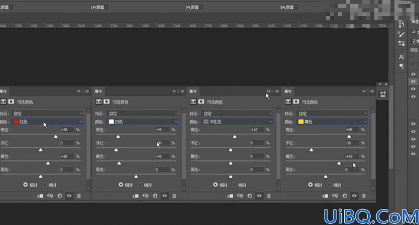
Task: Open Properties panel icon in collapsed dock
Action: coord(383,94)
